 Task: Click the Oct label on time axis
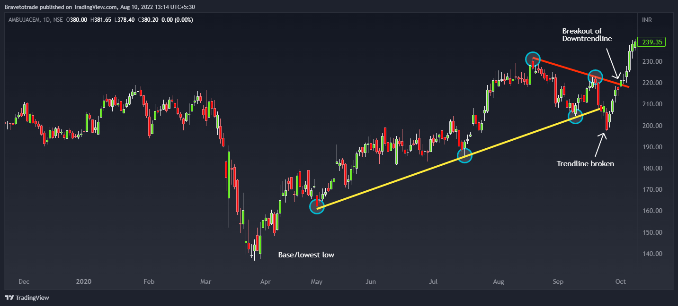620,281
